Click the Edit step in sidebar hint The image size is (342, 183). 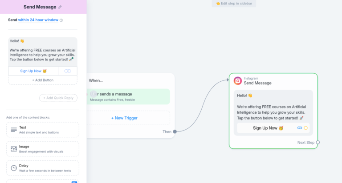tap(233, 4)
